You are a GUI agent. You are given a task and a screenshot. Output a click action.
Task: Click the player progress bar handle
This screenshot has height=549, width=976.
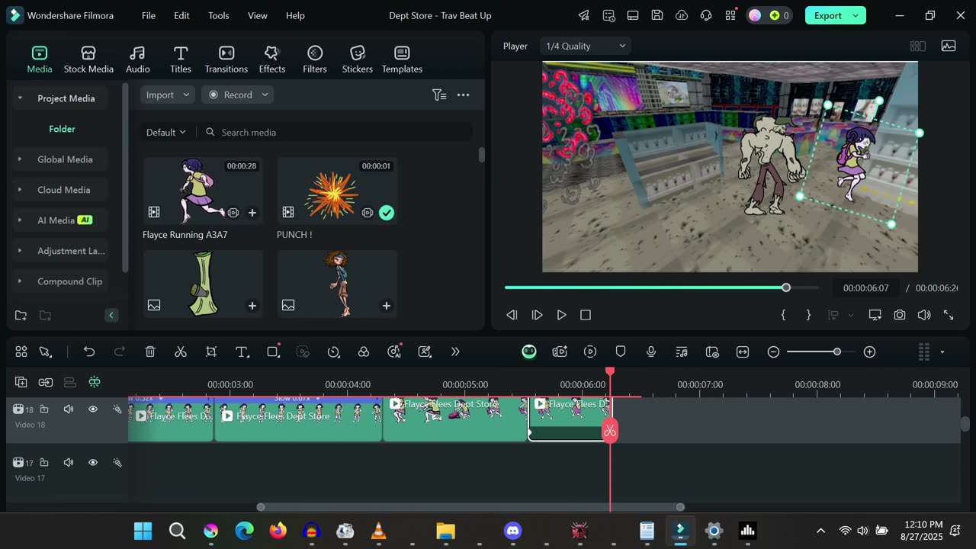786,287
